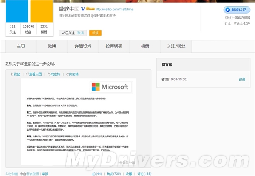This screenshot has height=176, width=255.
Task: Click the blue V verification badge
Action: coord(83,9)
